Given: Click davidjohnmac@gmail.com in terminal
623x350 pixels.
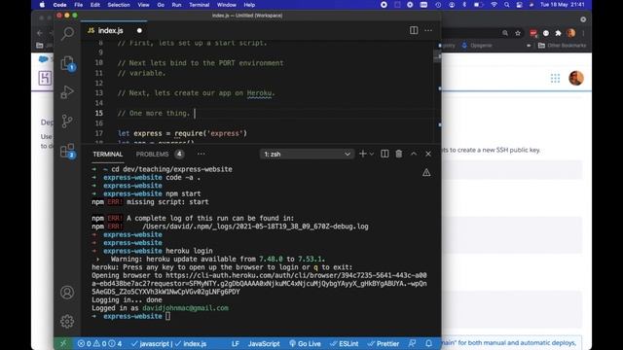Looking at the screenshot, I should (186, 308).
